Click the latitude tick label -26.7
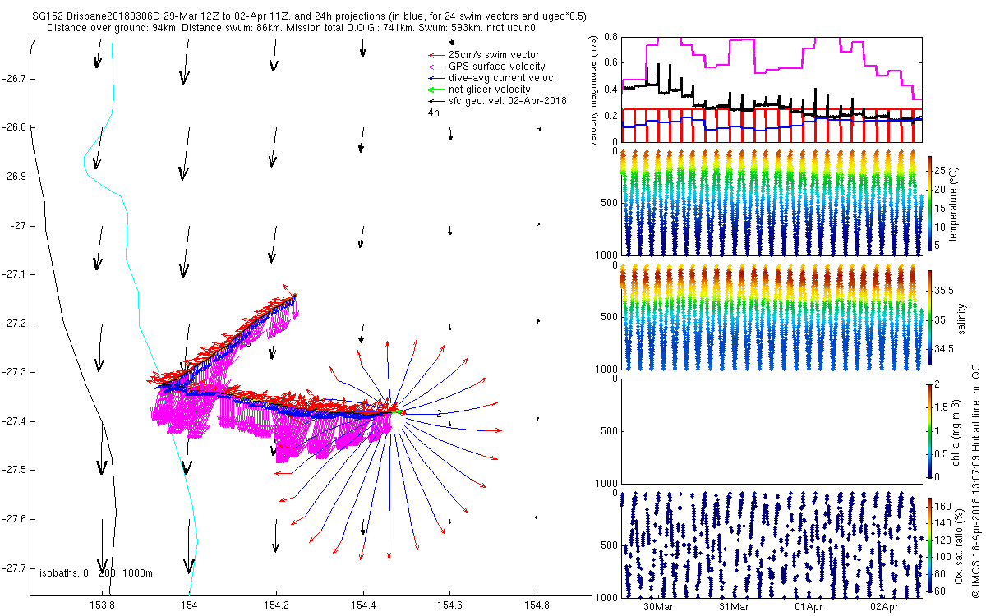This screenshot has width=986, height=616. (x=16, y=79)
